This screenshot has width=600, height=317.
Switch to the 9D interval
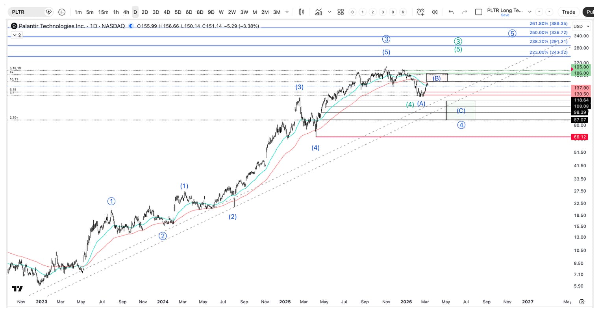click(211, 12)
